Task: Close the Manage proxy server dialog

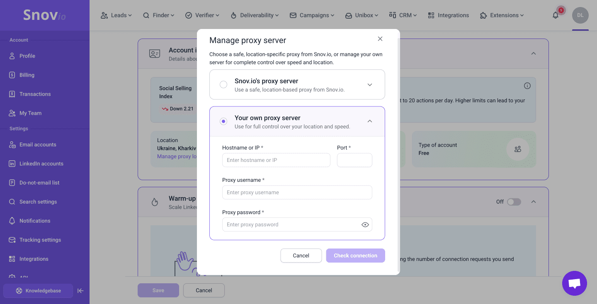Action: pos(380,39)
